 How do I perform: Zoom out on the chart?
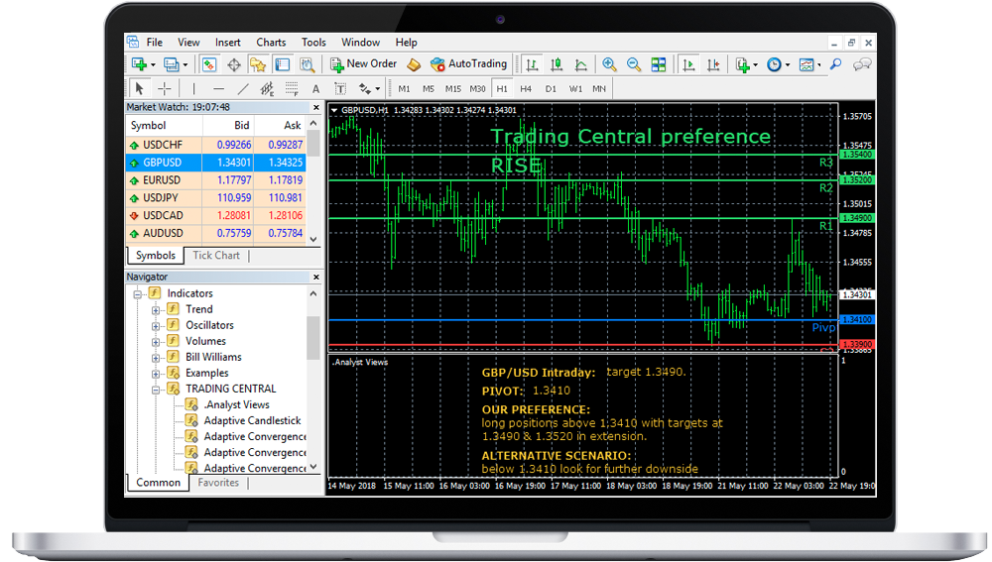[x=633, y=64]
